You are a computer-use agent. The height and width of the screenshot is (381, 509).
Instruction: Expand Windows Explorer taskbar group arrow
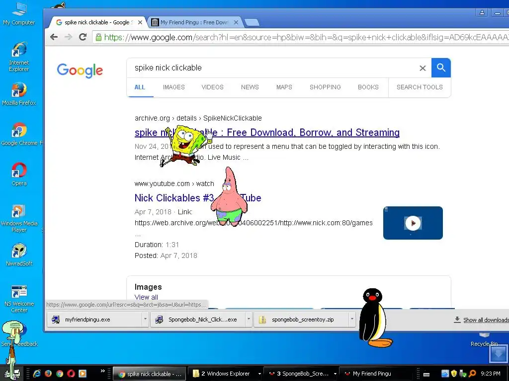[259, 374]
